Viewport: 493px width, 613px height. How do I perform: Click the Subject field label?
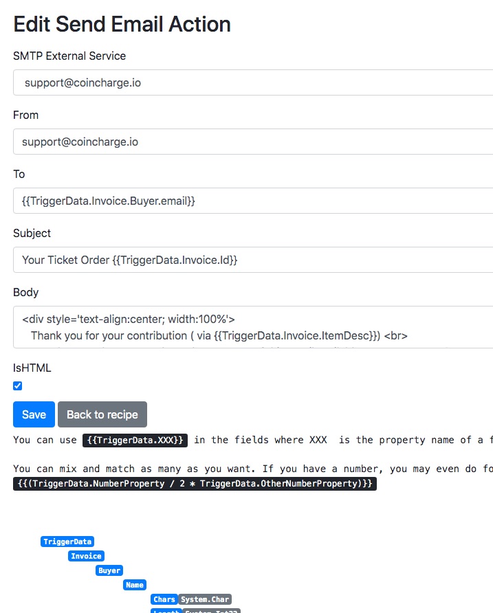32,234
